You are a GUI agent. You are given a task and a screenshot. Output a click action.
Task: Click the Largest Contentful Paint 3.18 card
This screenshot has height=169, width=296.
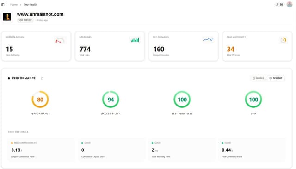(41, 150)
